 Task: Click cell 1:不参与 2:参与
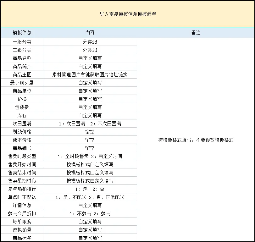[x=90, y=213]
